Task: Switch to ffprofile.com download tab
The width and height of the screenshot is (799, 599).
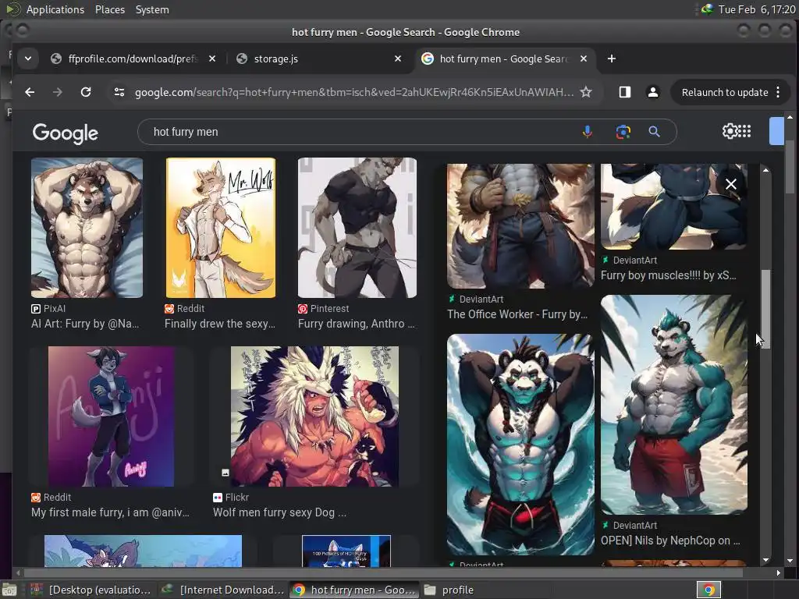Action: click(x=133, y=58)
